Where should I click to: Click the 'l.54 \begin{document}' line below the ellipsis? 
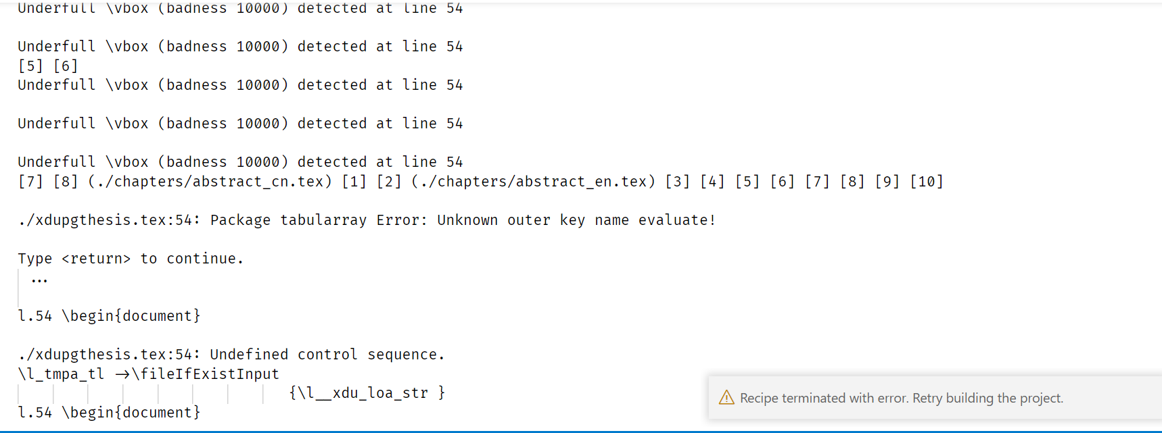[110, 316]
